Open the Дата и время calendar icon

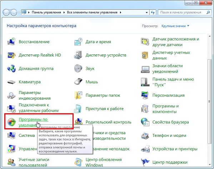click(78, 42)
